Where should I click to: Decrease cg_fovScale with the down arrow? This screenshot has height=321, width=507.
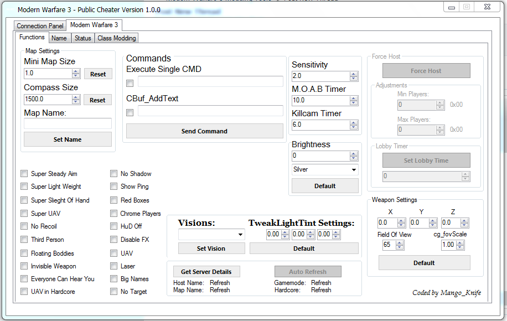click(x=460, y=247)
